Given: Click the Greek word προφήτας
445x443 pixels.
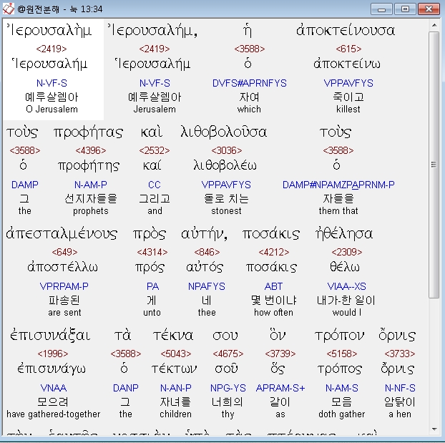Looking at the screenshot, I should point(88,132).
